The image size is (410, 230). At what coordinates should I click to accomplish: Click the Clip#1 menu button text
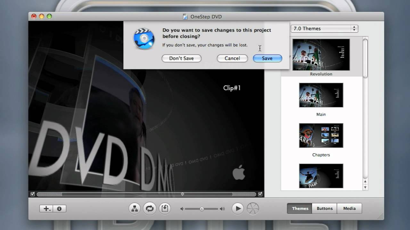[x=232, y=88]
